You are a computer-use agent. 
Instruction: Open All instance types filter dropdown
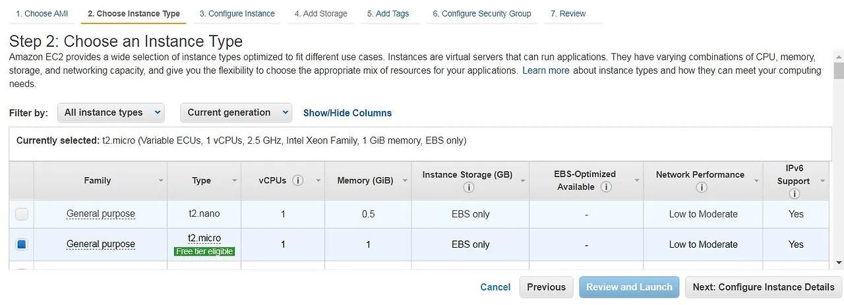[111, 113]
